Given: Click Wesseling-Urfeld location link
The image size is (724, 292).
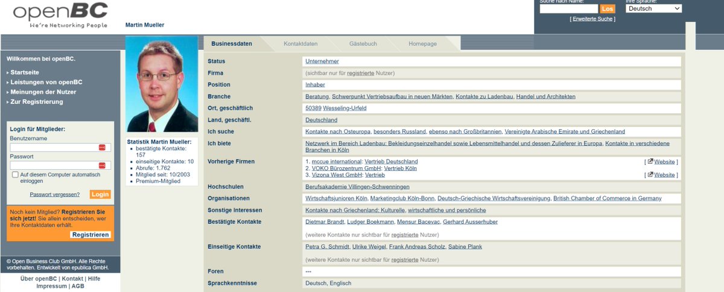Looking at the screenshot, I should coord(345,108).
